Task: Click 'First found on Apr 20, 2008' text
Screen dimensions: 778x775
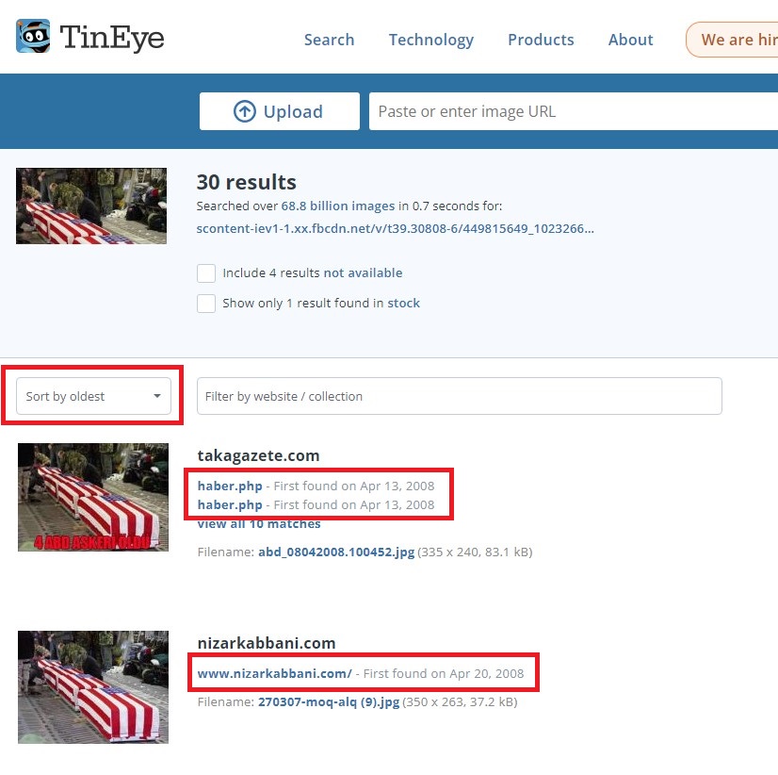Action: [444, 674]
